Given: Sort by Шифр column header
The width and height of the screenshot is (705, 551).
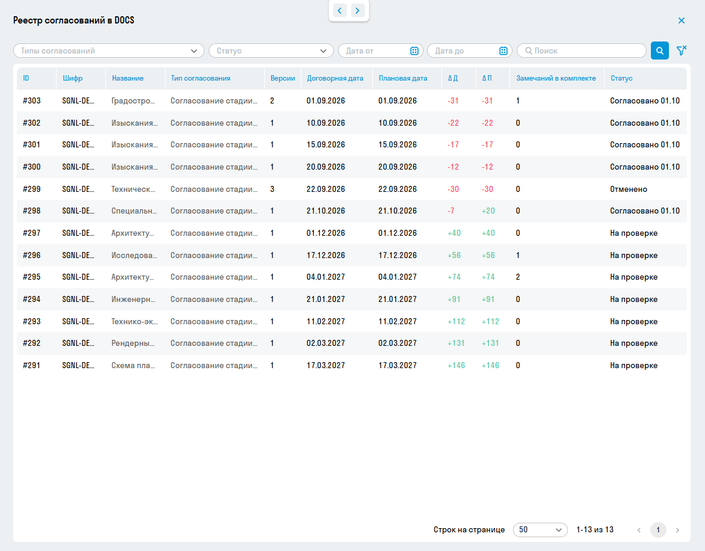Looking at the screenshot, I should (x=73, y=78).
